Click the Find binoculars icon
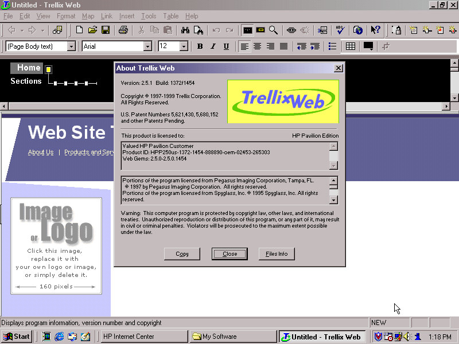Image resolution: width=459 pixels, height=344 pixels. (x=185, y=30)
